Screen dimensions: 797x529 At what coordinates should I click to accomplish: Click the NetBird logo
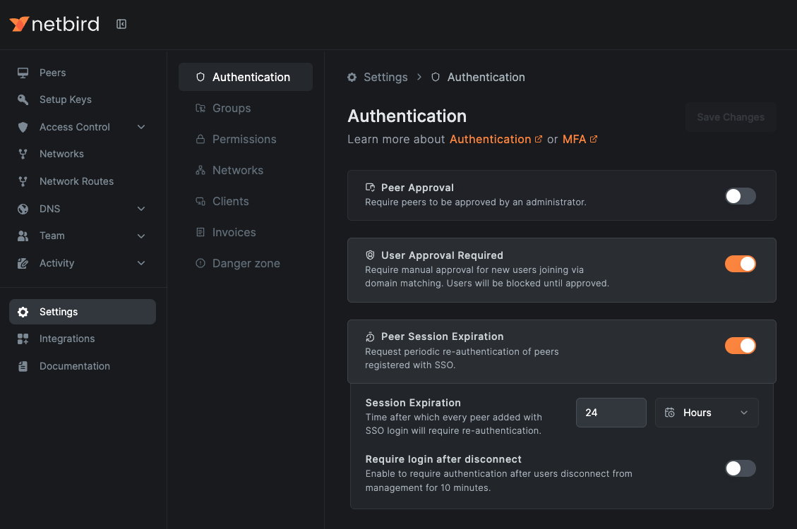point(54,24)
